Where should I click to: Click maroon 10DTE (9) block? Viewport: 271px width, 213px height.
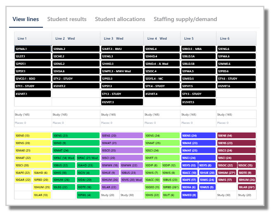(247, 173)
